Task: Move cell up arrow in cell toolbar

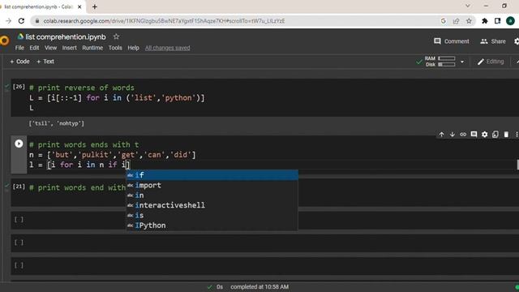Action: pyautogui.click(x=441, y=135)
